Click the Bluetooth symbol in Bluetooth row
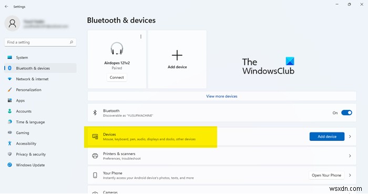 tap(95, 113)
